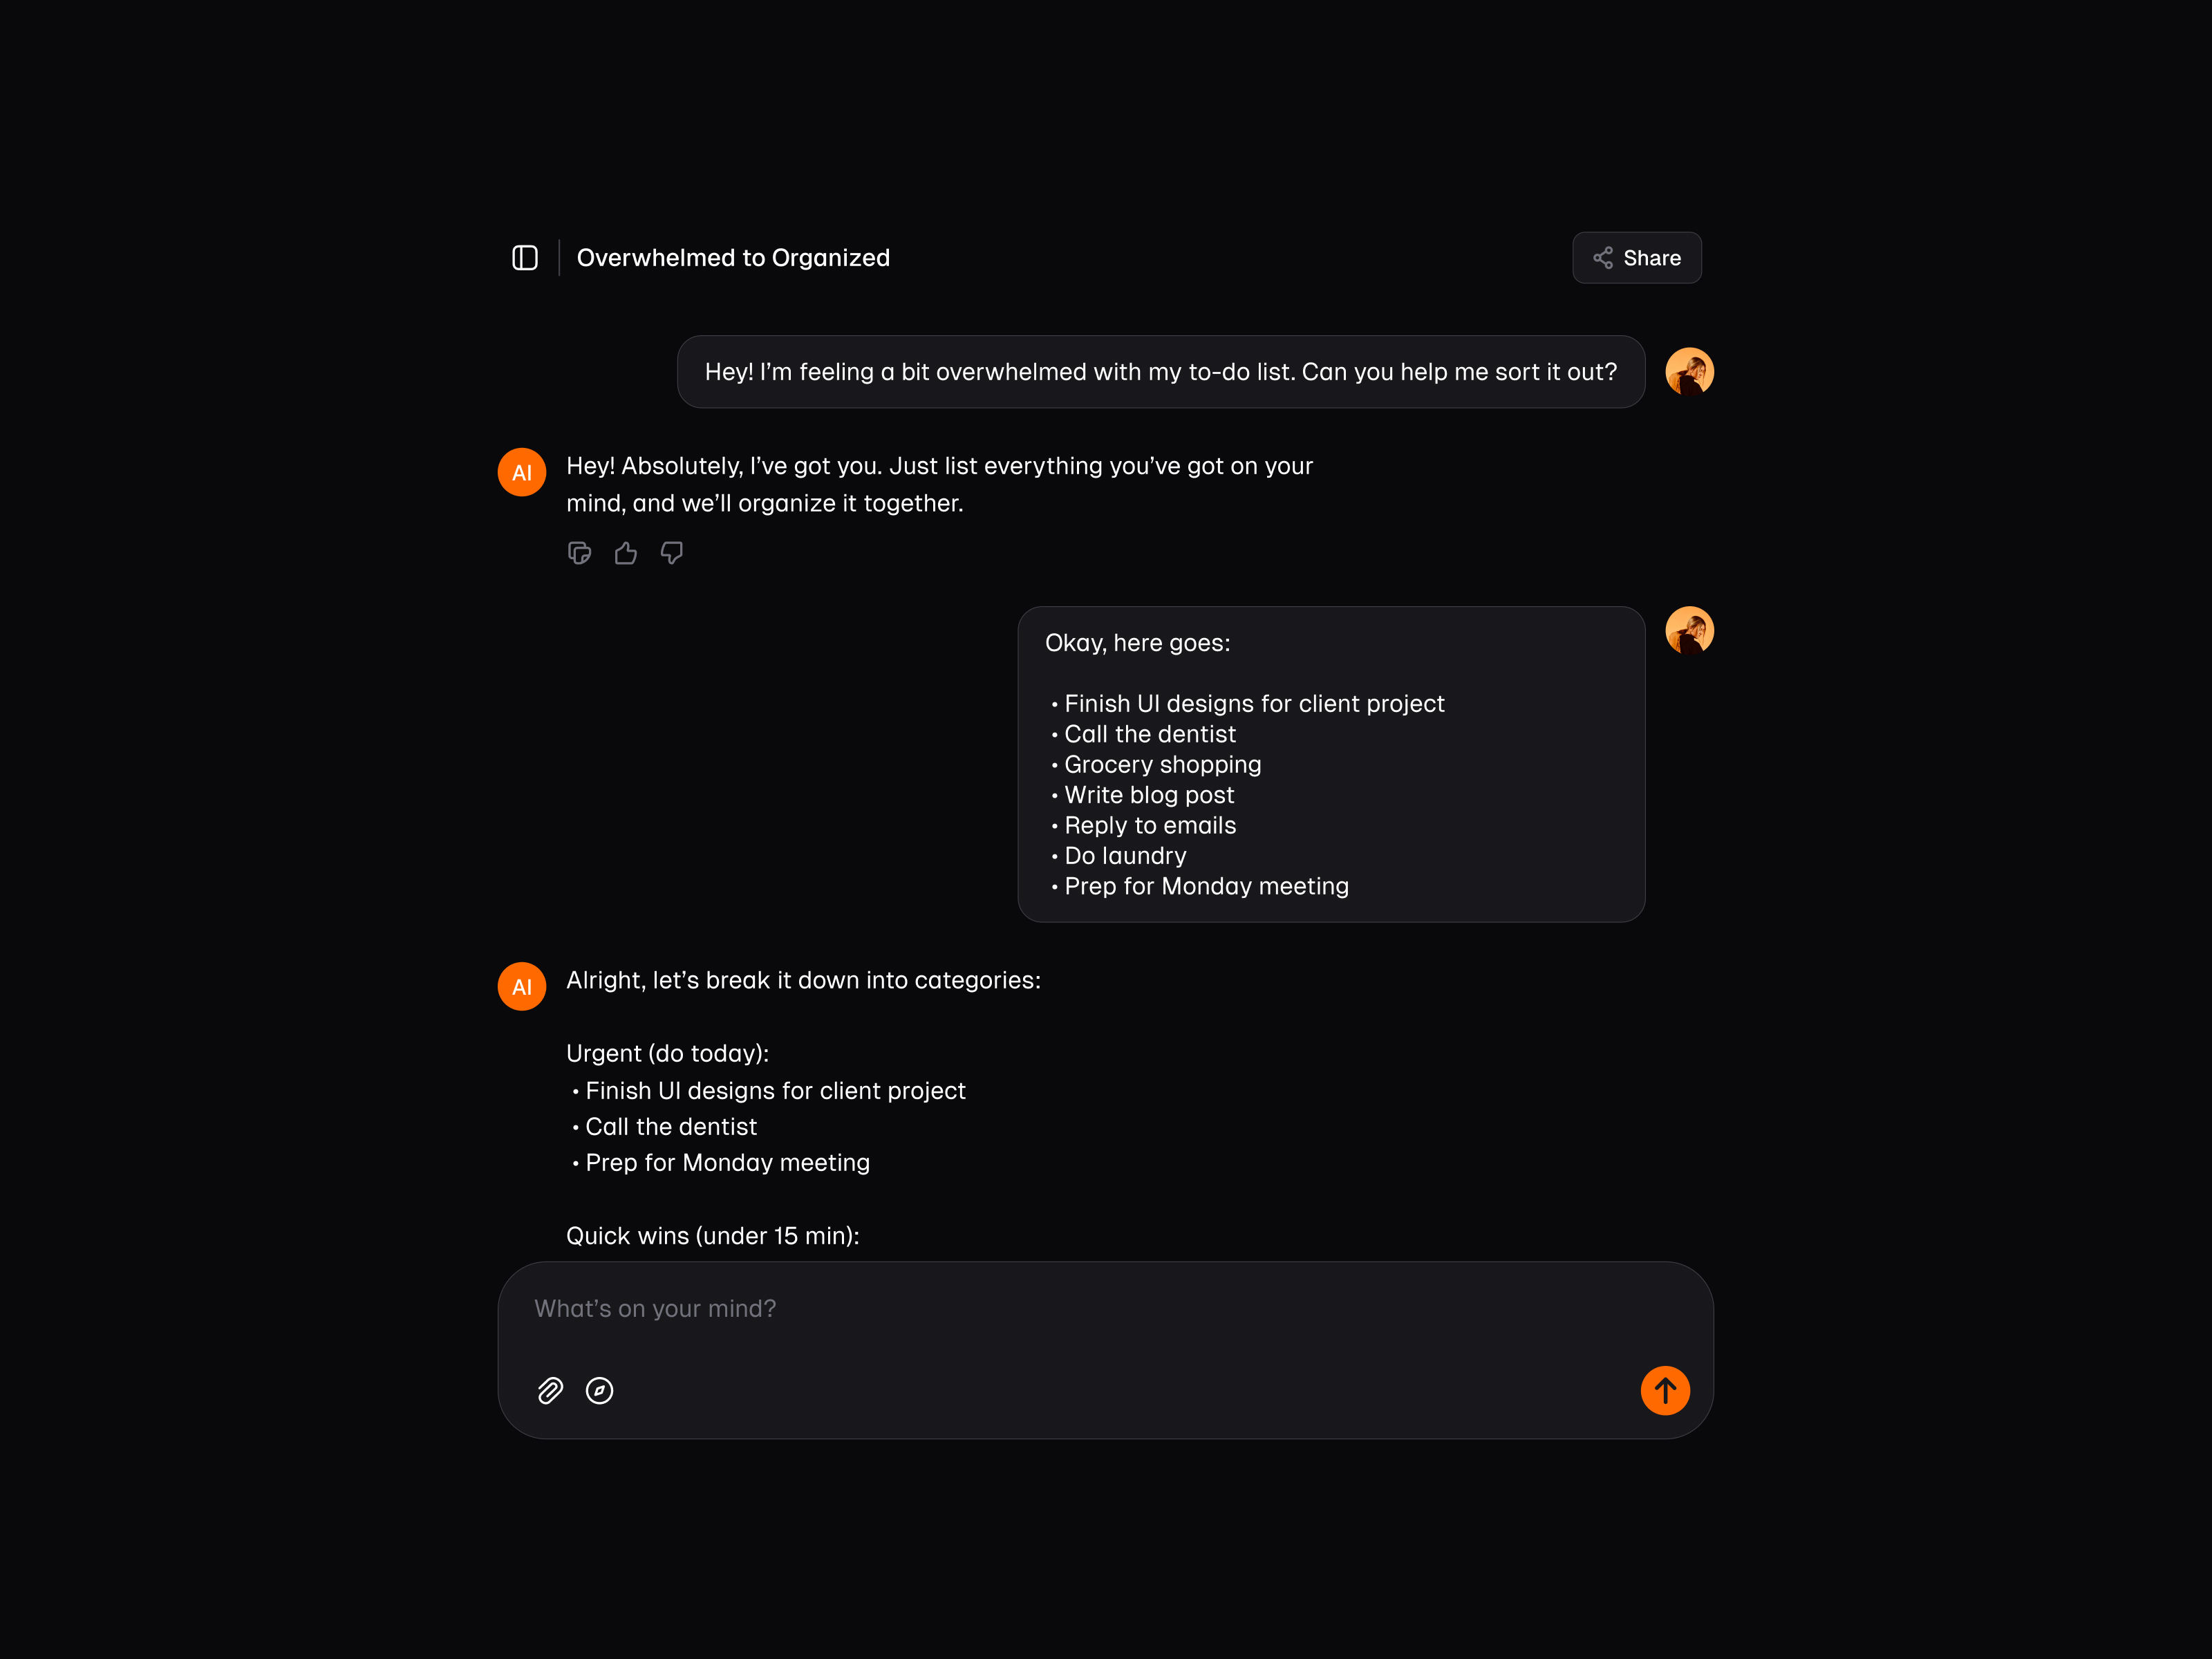Click 'Grocery shopping' item in user list
The height and width of the screenshot is (1659, 2212).
coord(1162,765)
